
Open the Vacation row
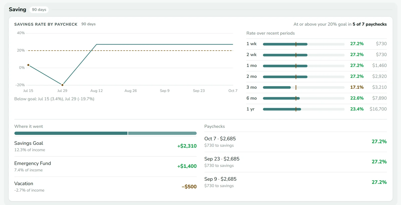pyautogui.click(x=106, y=187)
